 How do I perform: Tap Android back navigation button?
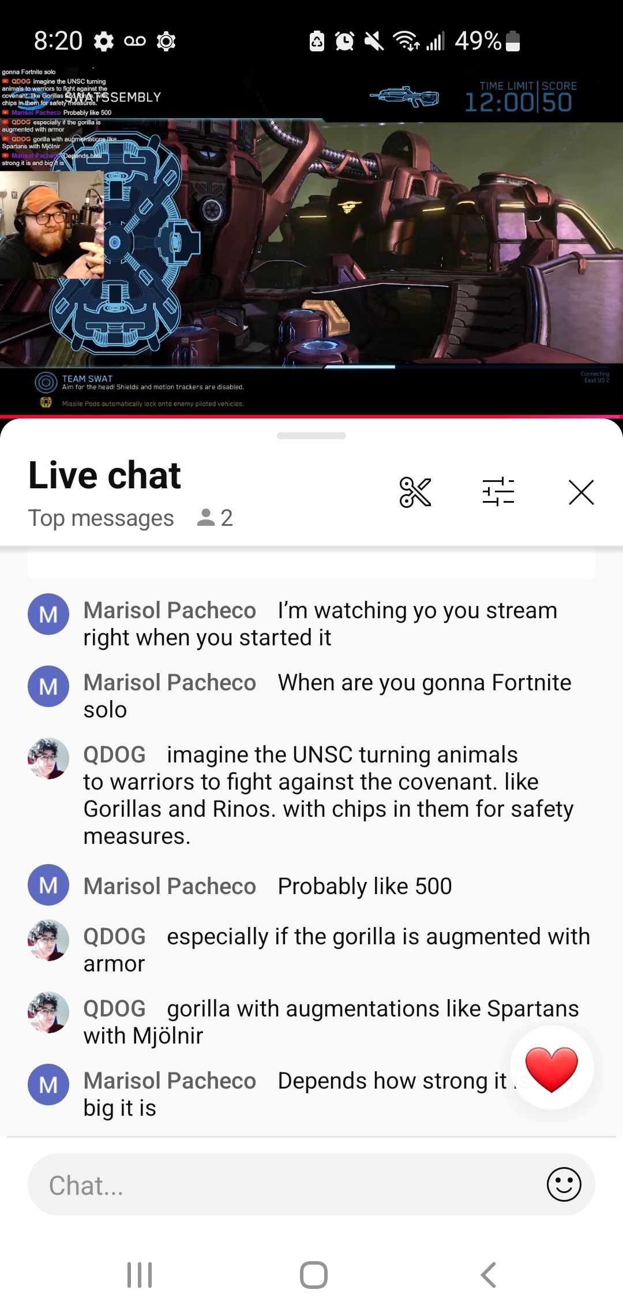tap(488, 1275)
